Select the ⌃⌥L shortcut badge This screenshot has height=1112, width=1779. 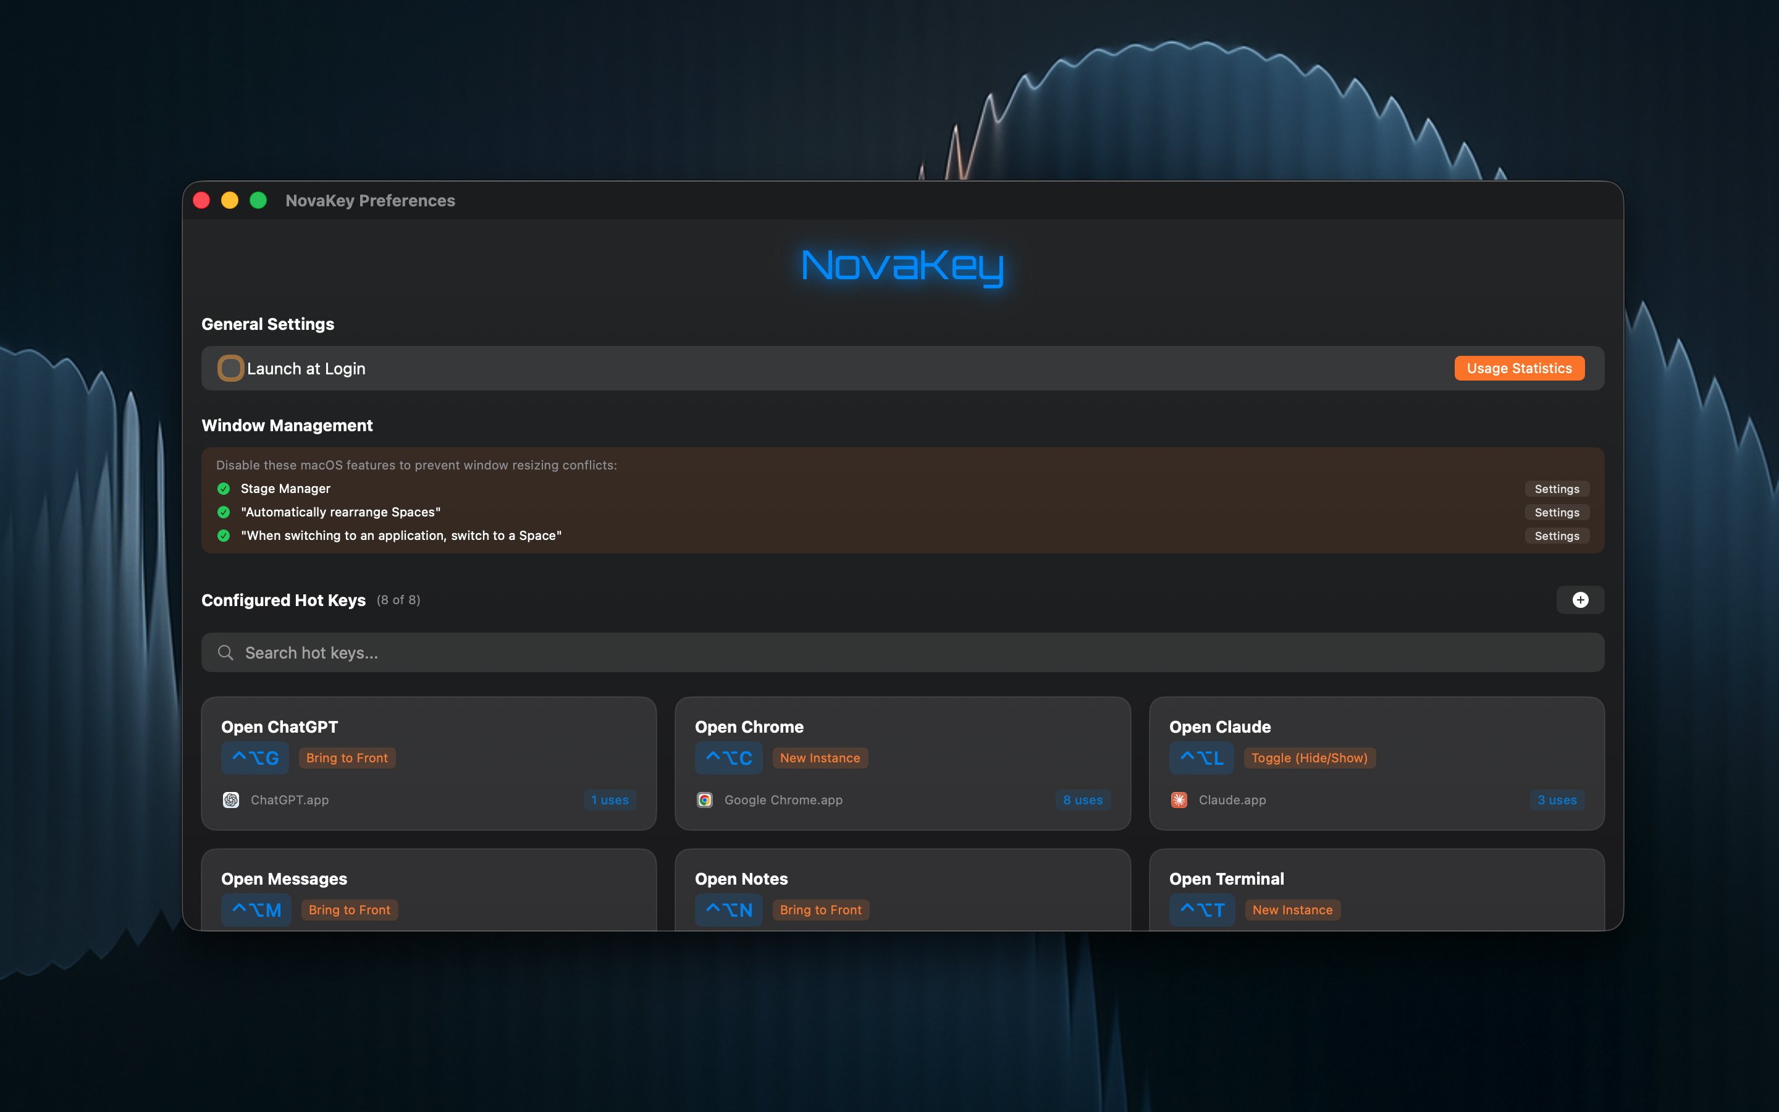(x=1201, y=758)
